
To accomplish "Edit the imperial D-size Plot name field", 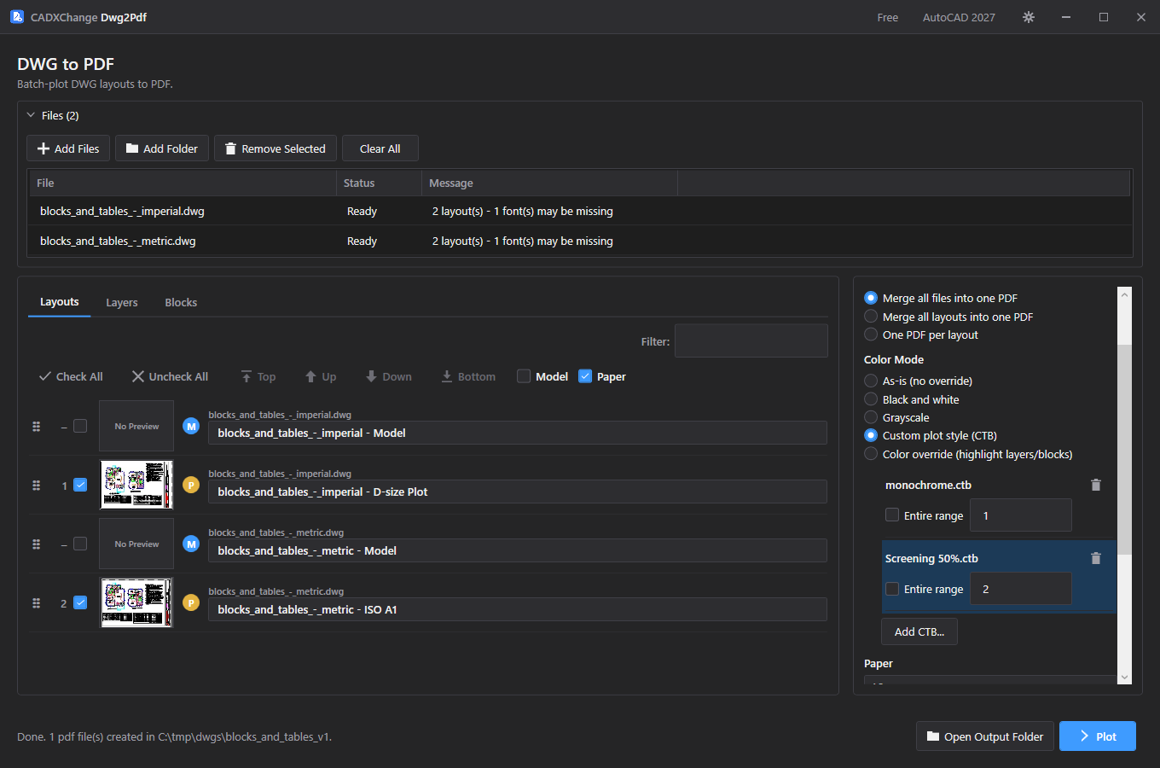I will pyautogui.click(x=518, y=492).
